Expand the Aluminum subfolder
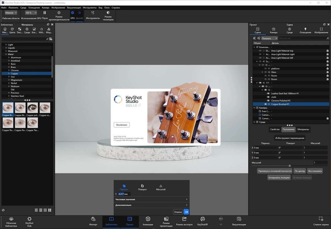 [x=9, y=57]
